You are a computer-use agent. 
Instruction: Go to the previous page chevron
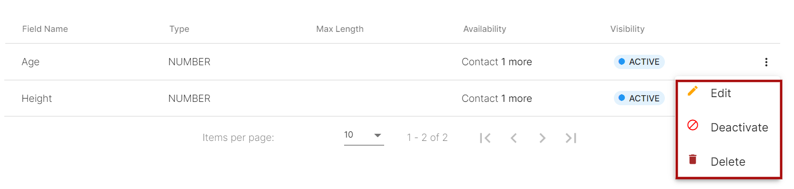513,138
